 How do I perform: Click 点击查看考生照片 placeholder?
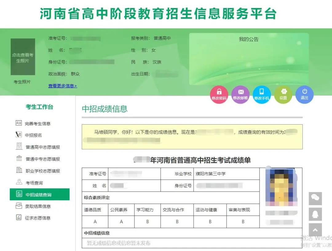point(23,57)
